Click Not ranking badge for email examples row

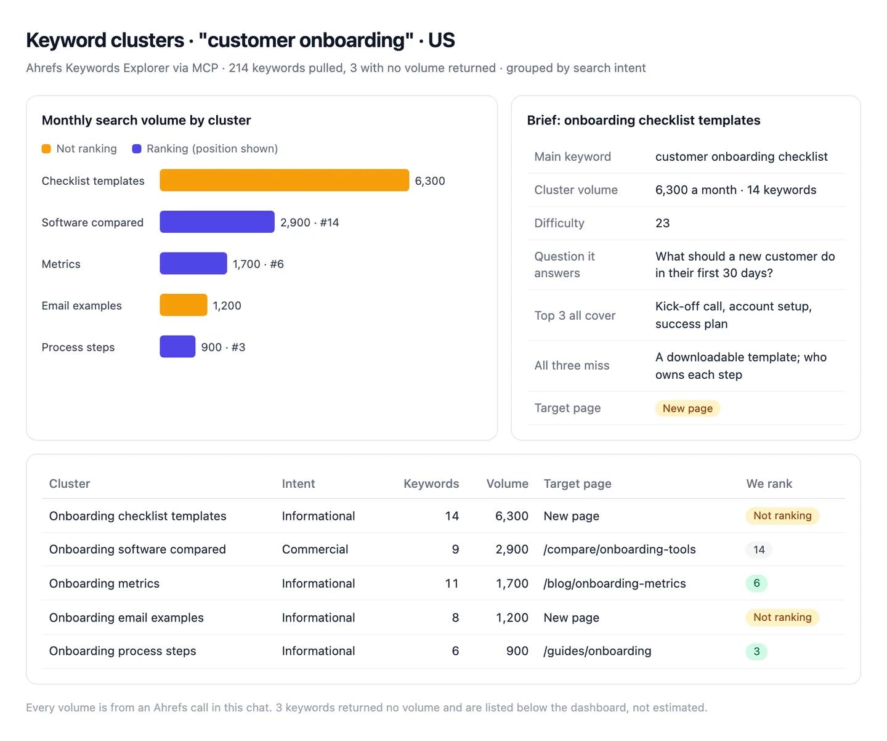pos(782,617)
